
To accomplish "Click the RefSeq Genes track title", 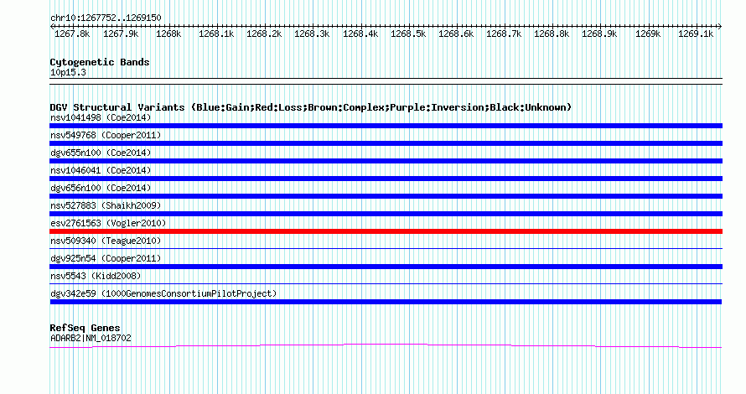I will coord(85,328).
